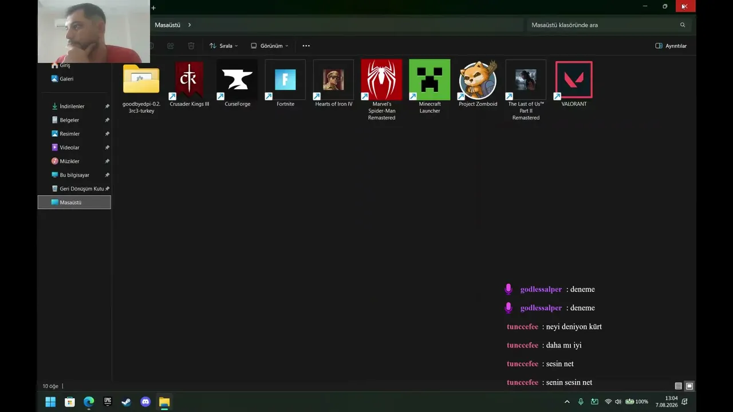
Task: Select the Minecraft Launcher shortcut
Action: coord(429,86)
